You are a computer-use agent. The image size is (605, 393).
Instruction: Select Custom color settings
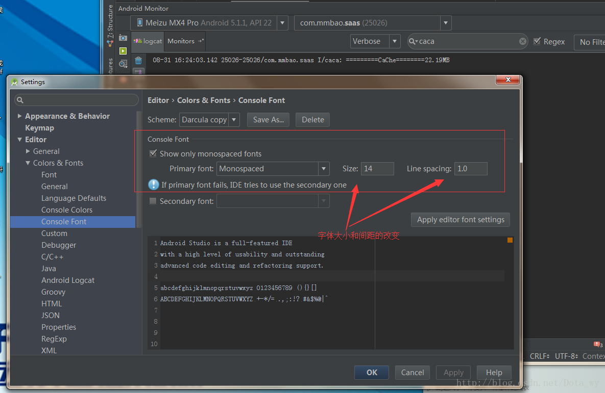tap(55, 233)
